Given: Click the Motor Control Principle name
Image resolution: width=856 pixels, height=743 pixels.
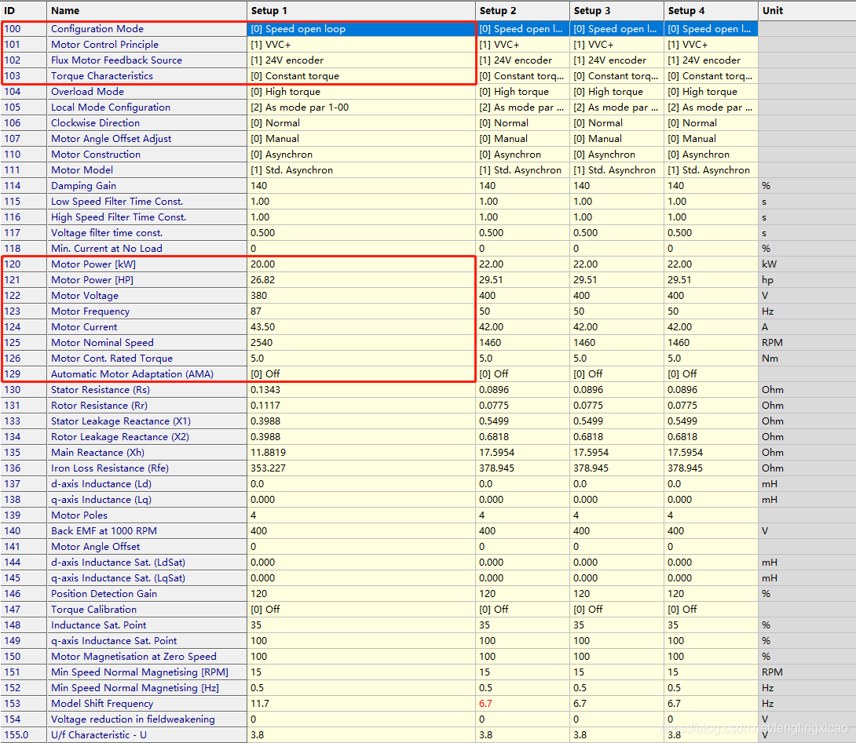Looking at the screenshot, I should pos(104,45).
